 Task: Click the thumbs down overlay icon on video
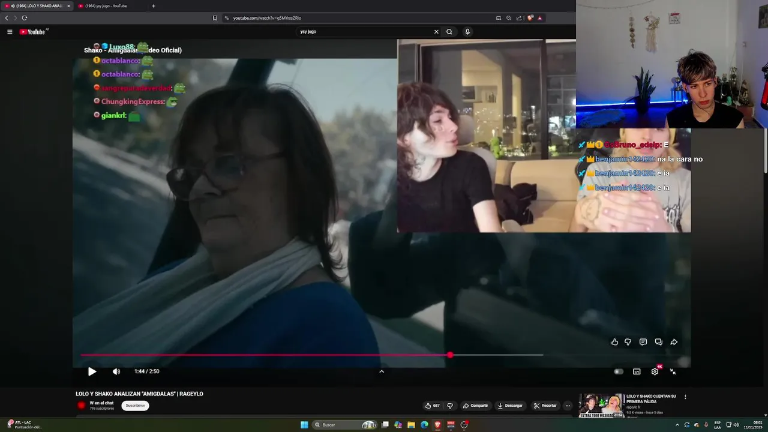coord(628,342)
